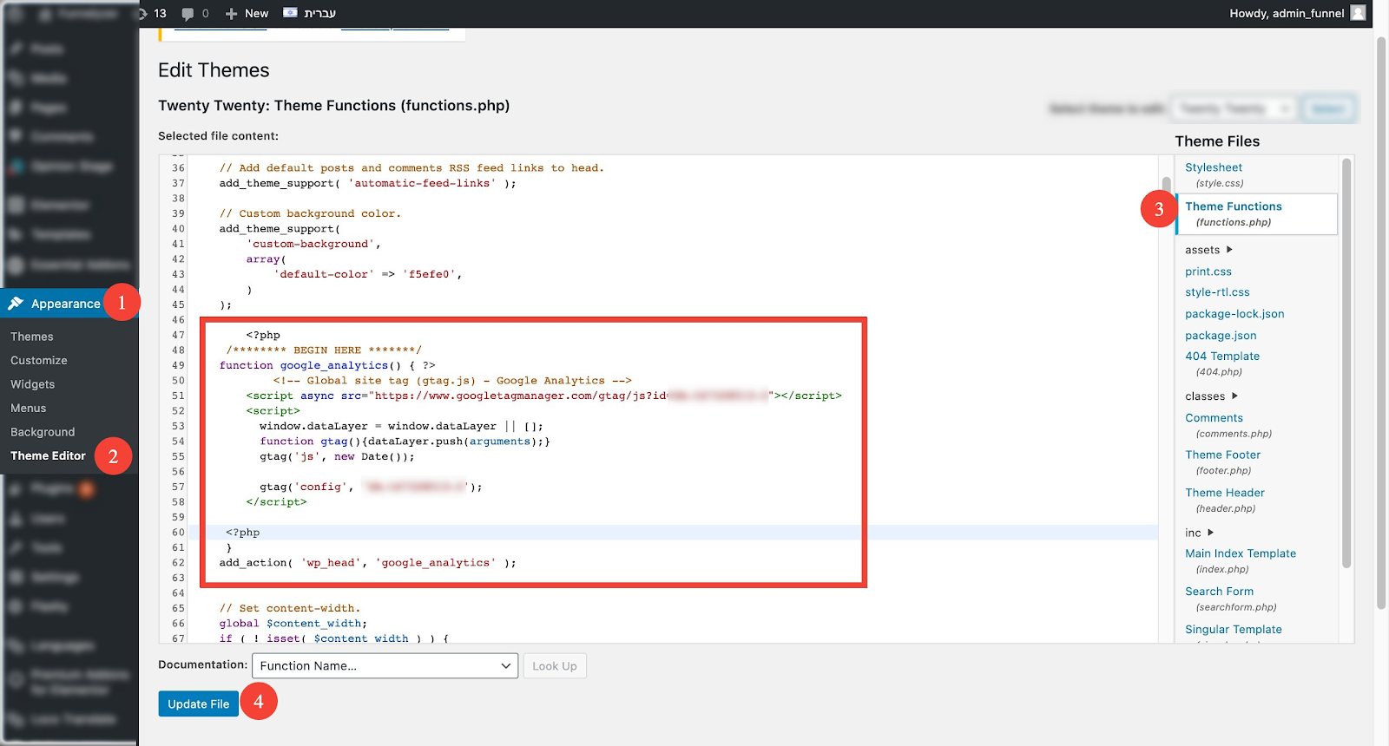Open the Appearance menu in sidebar
The height and width of the screenshot is (746, 1389).
click(x=68, y=304)
